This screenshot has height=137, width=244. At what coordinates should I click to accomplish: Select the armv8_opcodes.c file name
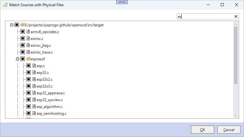[x=45, y=32]
